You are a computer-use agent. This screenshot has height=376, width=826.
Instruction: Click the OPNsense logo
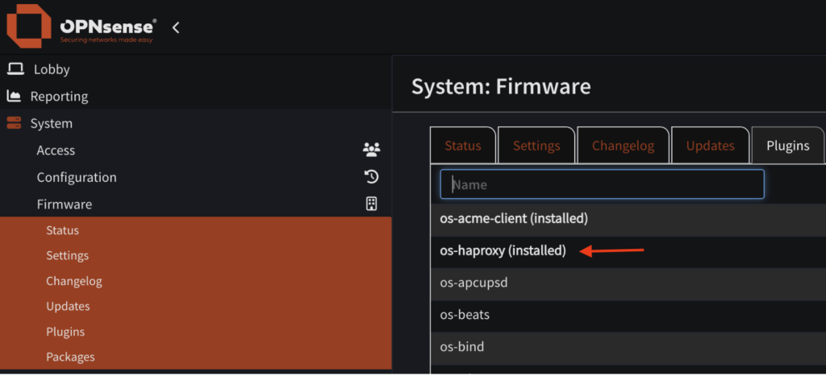(x=81, y=27)
